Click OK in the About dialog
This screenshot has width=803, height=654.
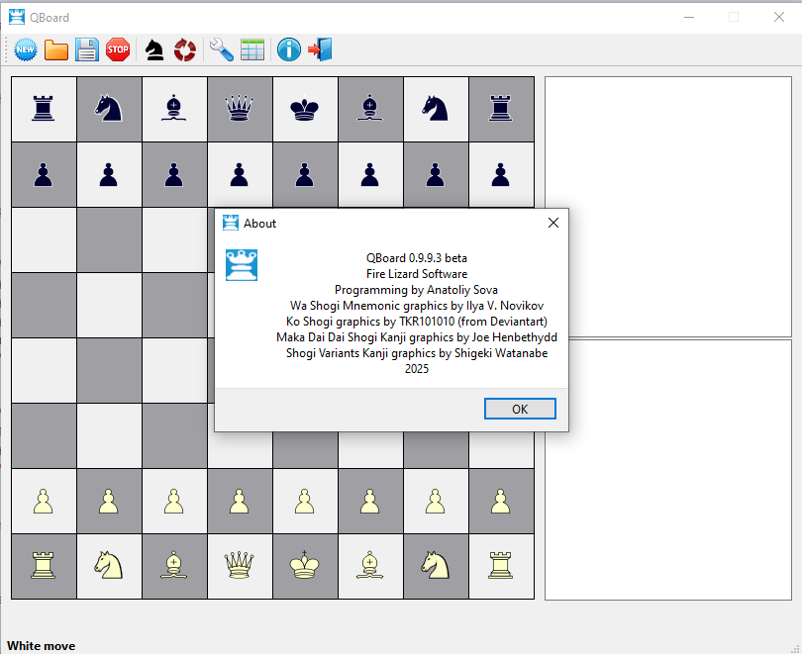pyautogui.click(x=520, y=409)
